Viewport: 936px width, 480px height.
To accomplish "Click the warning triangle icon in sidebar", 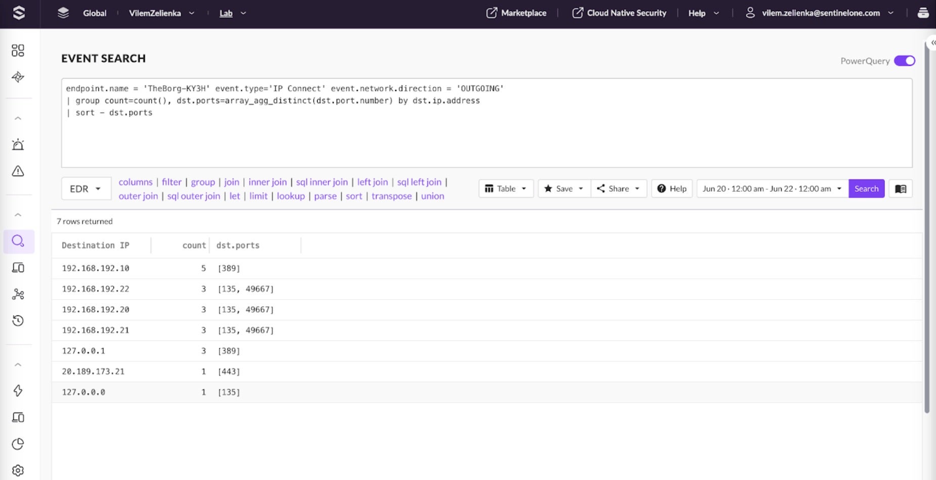I will pos(18,171).
